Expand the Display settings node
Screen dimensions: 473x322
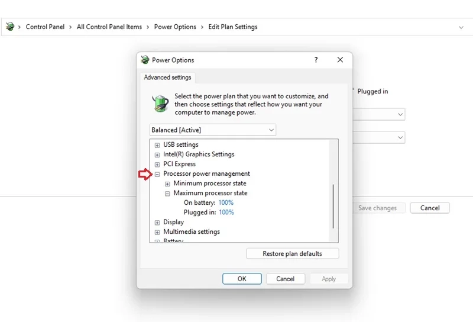(157, 223)
